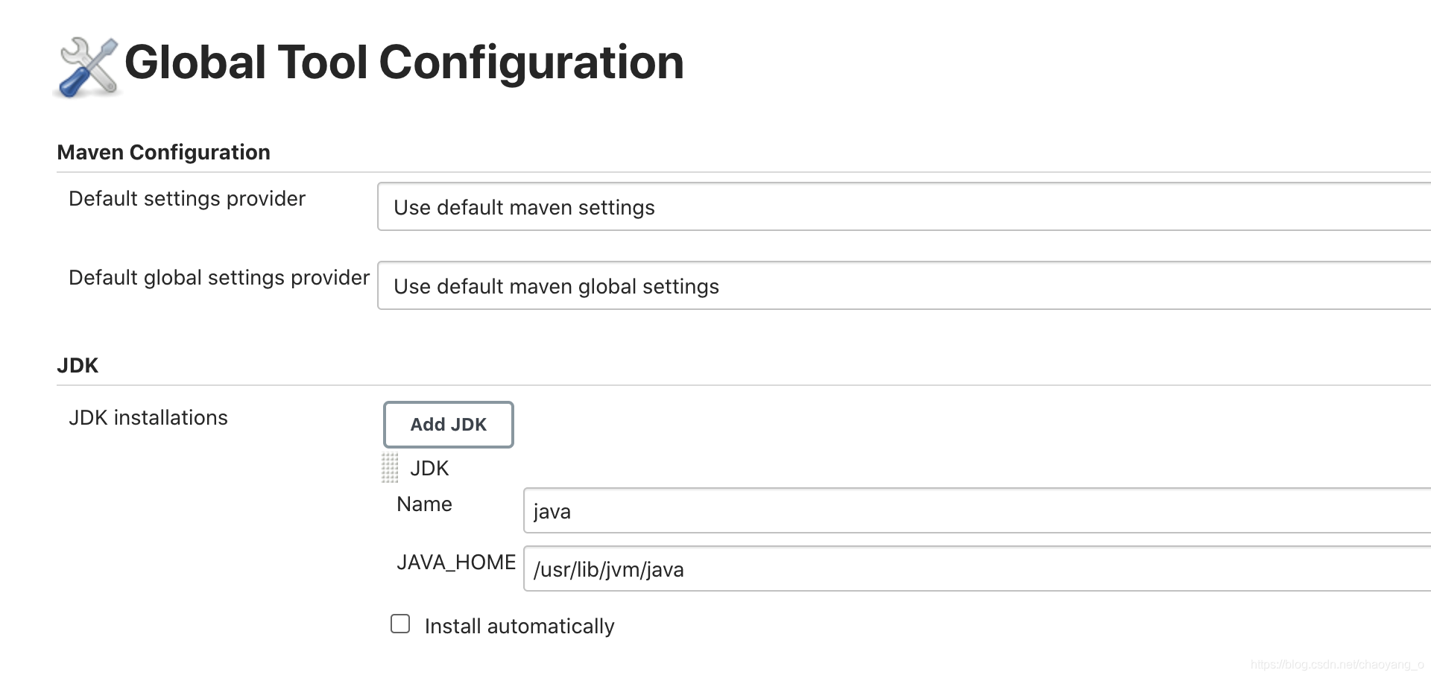Click the Install automatically label text

click(x=519, y=627)
